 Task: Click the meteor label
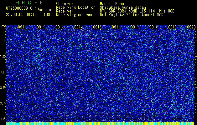45,10
